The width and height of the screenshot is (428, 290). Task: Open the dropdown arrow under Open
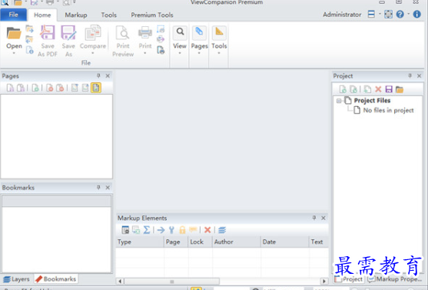[x=14, y=53]
